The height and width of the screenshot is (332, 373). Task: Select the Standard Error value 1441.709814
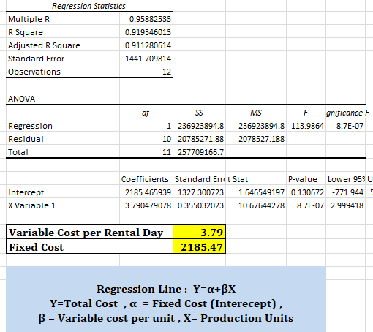point(146,59)
